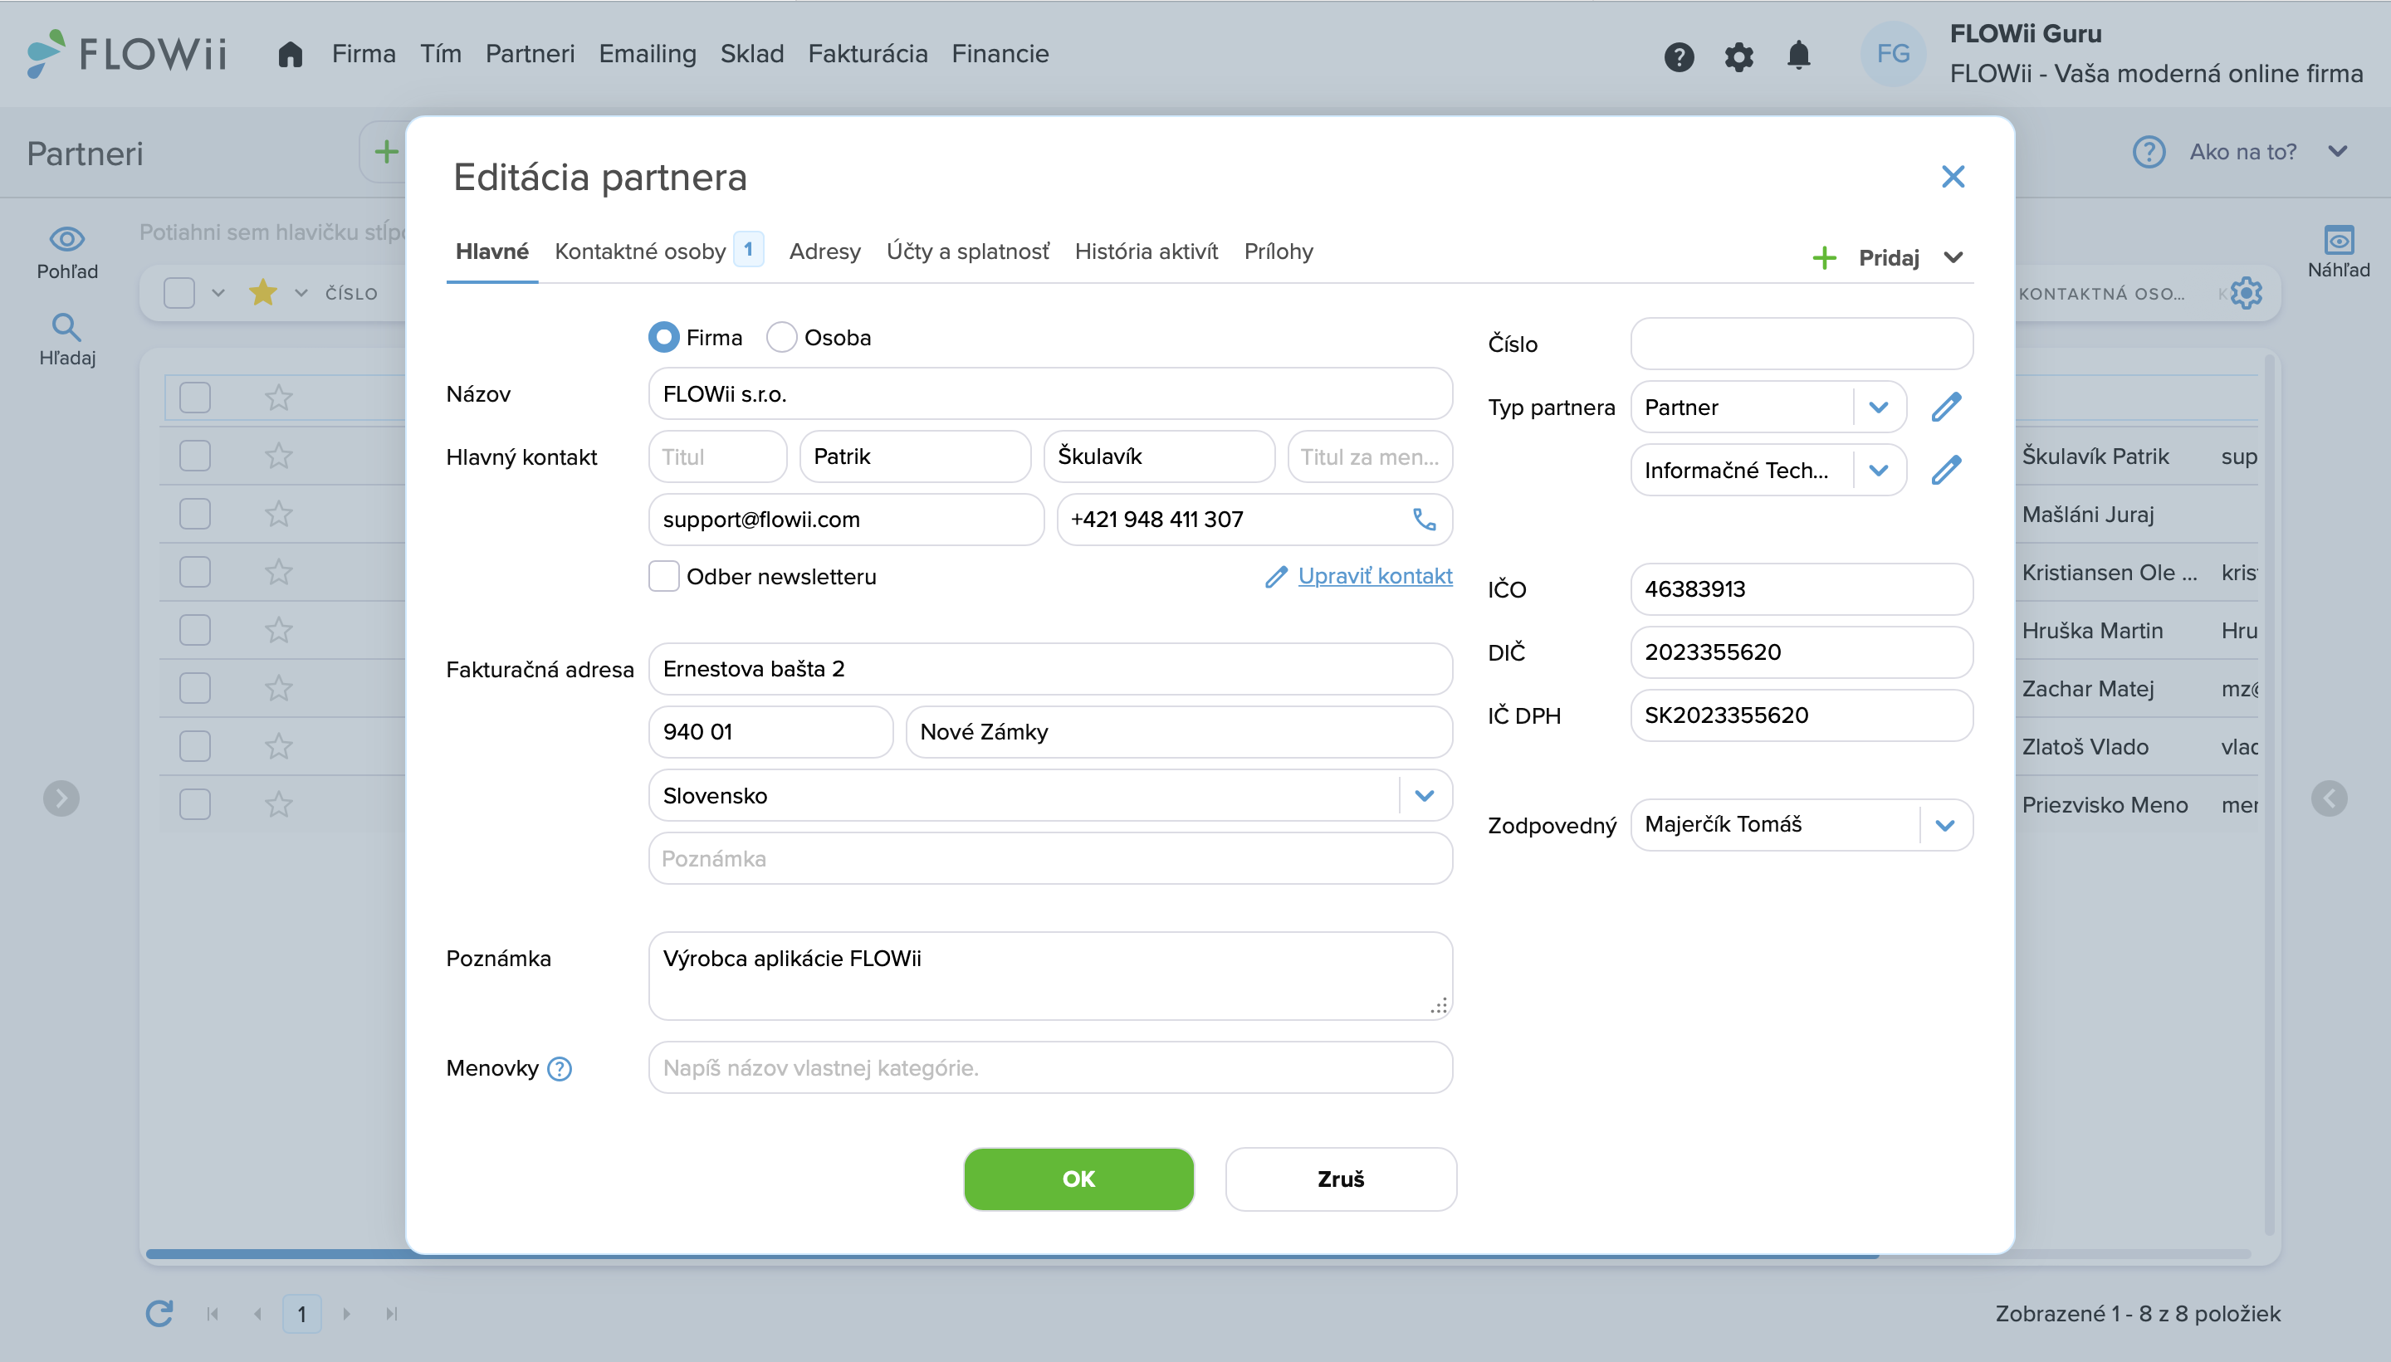The height and width of the screenshot is (1362, 2391).
Task: Open settings gear in the top header
Action: (1739, 57)
